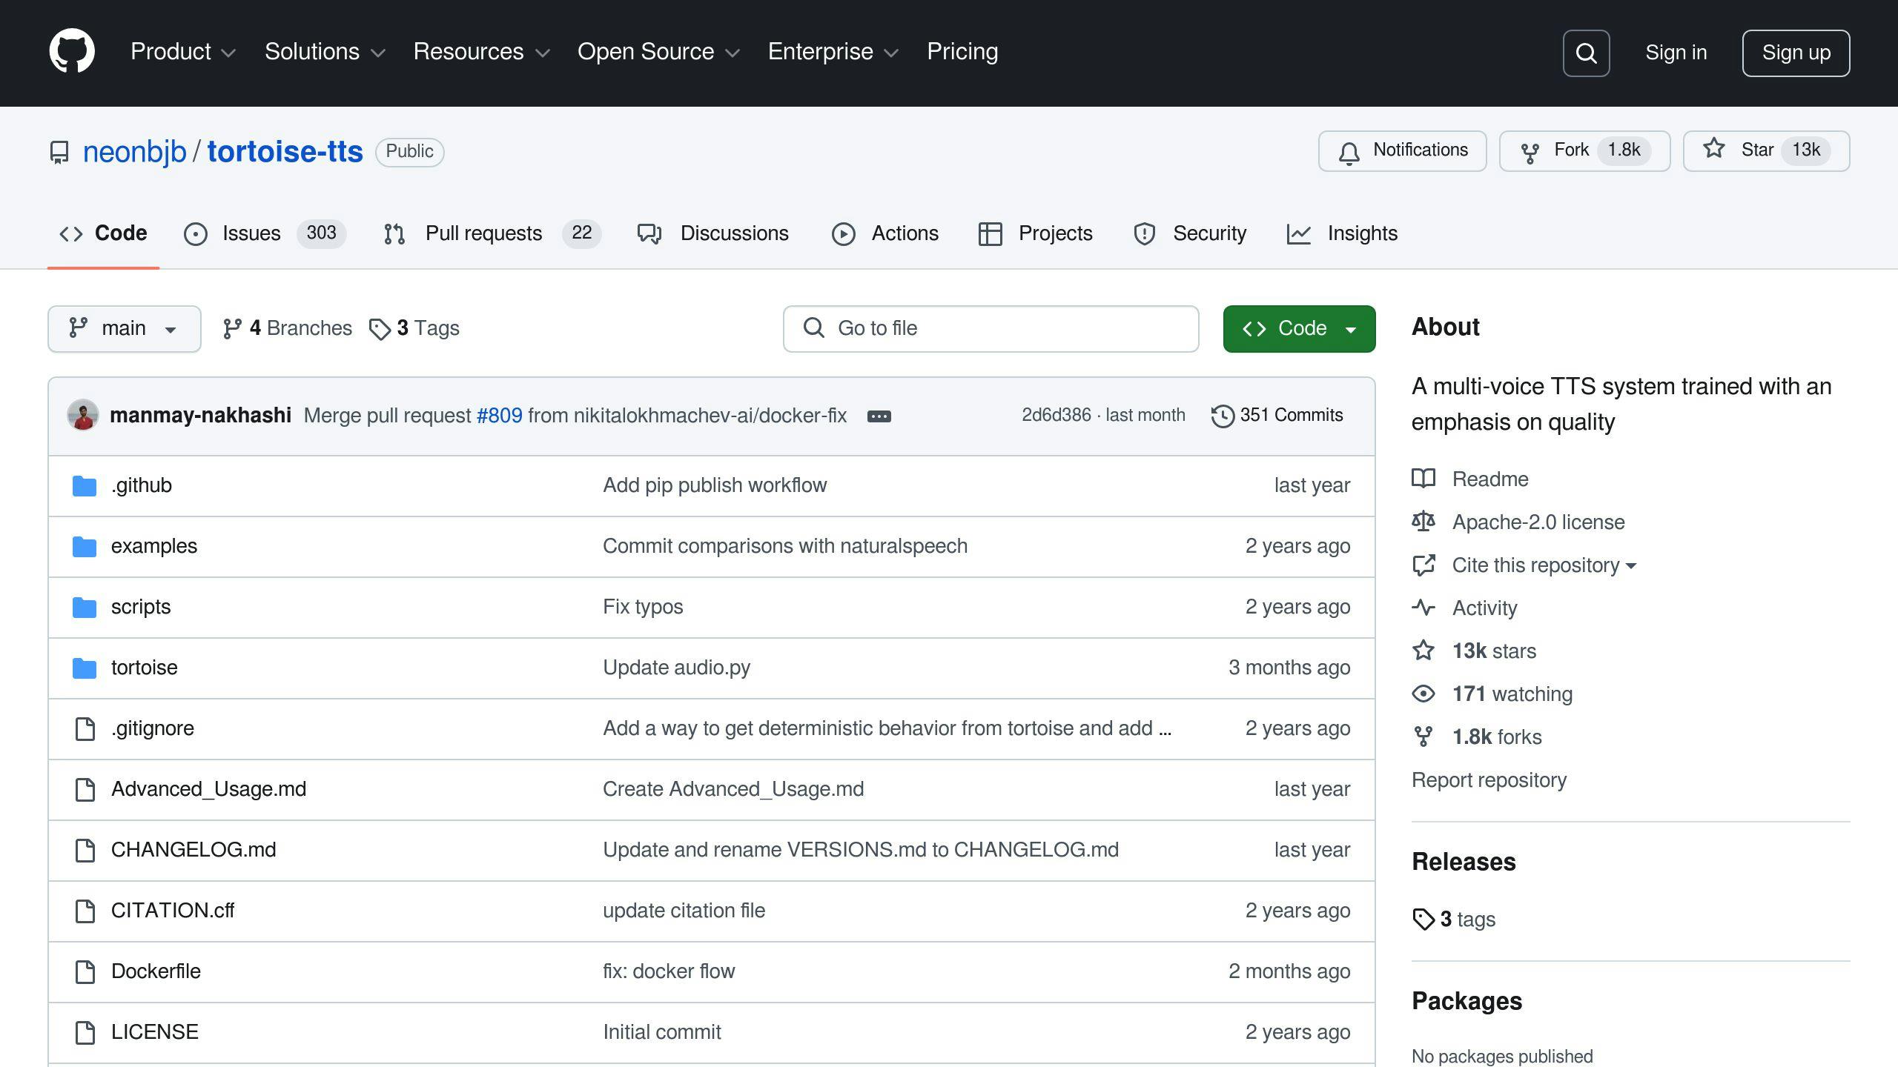Open 'Add pip publish workflow' commit message

click(x=715, y=485)
